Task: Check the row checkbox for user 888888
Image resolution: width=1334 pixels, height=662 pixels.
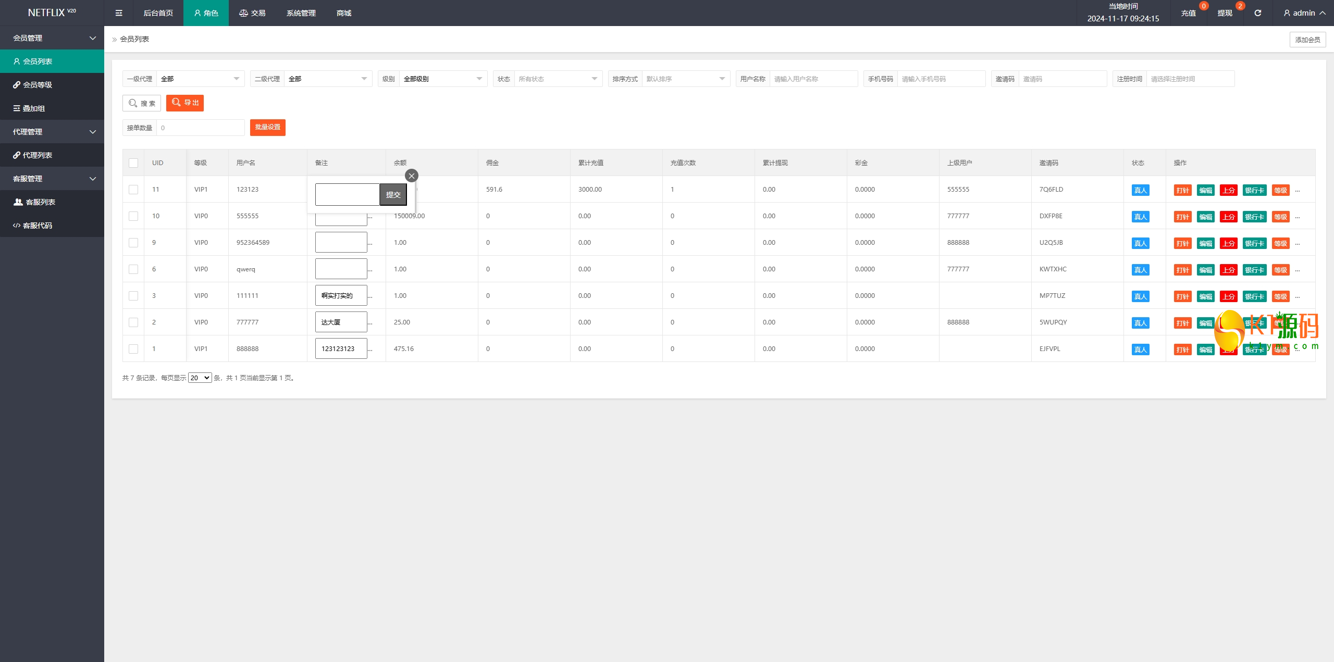Action: click(133, 349)
